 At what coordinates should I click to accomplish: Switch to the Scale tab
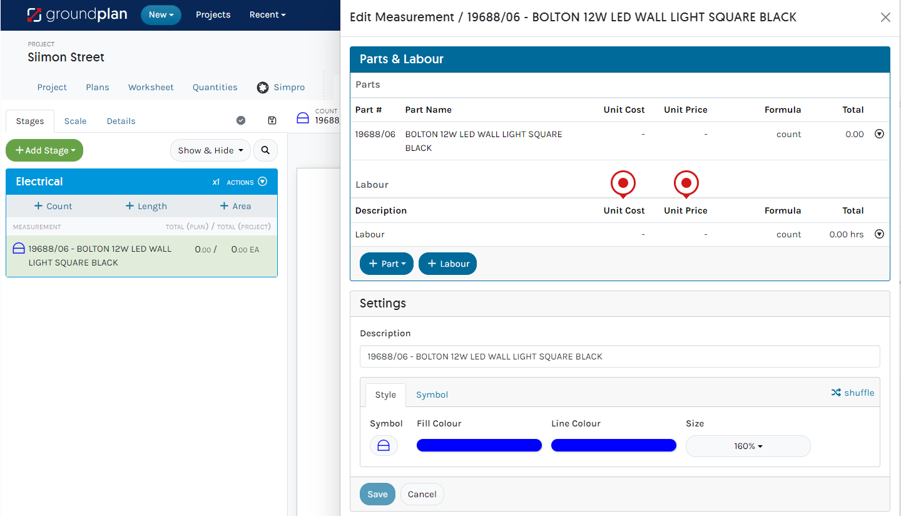[x=75, y=121]
